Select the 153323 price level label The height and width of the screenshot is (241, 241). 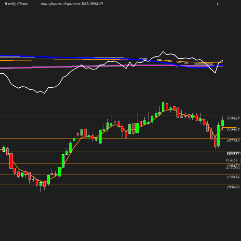233,118
